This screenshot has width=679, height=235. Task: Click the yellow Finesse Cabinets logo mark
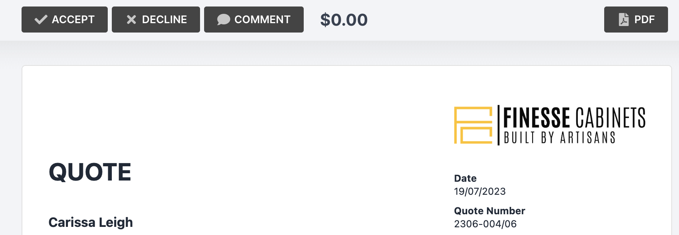pos(473,125)
